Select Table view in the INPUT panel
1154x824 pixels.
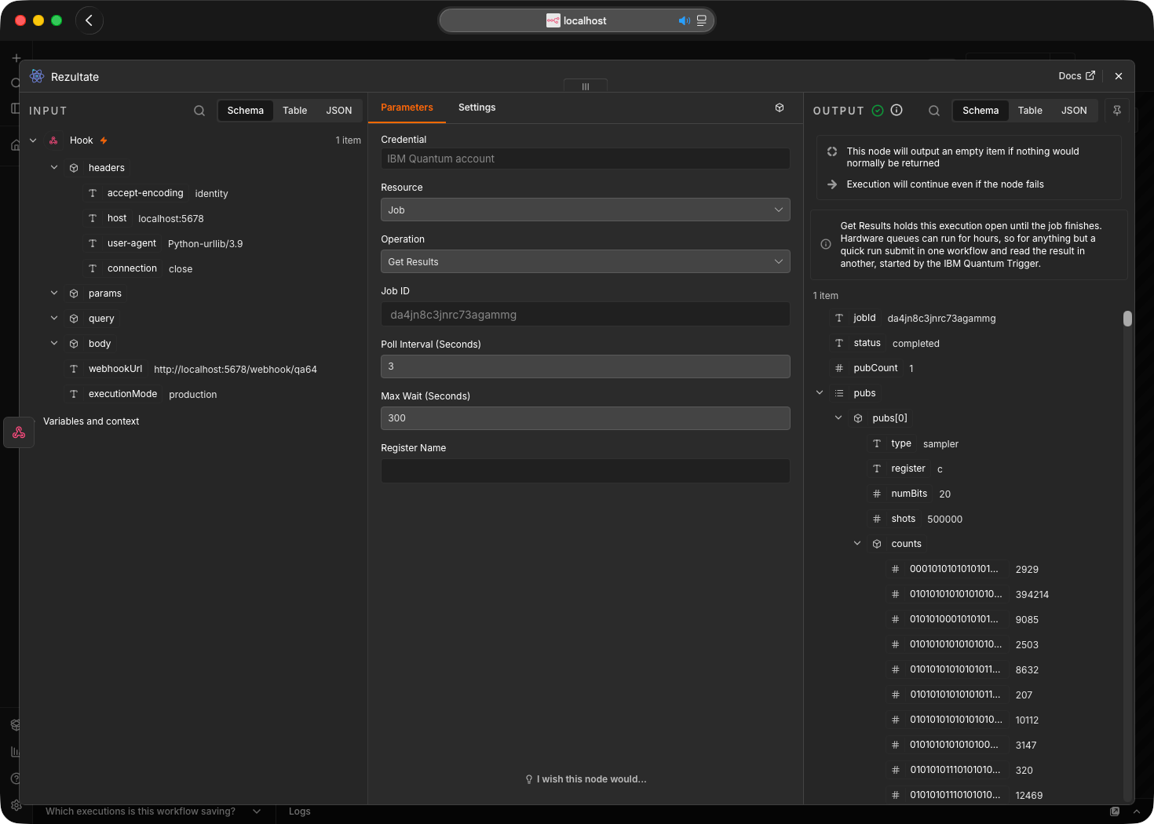click(x=295, y=111)
